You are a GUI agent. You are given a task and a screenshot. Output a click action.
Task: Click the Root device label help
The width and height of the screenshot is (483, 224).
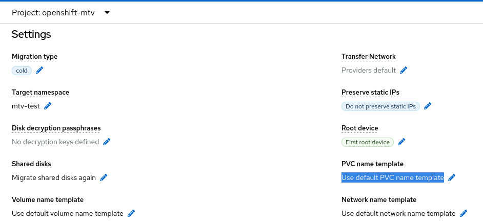[359, 128]
